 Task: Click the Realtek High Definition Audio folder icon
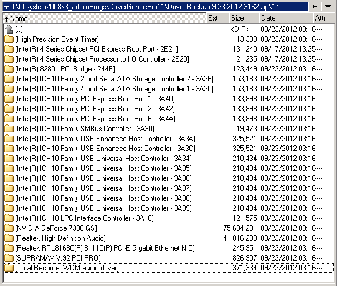click(x=9, y=238)
